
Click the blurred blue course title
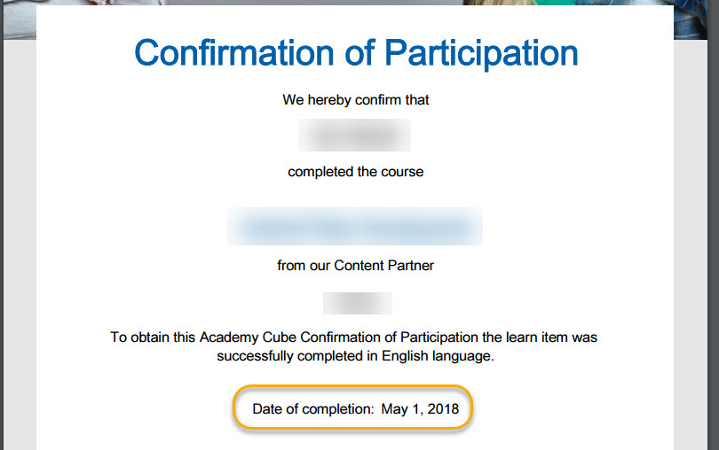click(x=355, y=226)
